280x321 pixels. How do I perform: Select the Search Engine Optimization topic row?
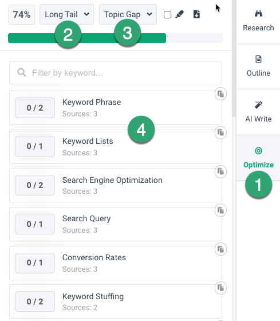point(116,185)
